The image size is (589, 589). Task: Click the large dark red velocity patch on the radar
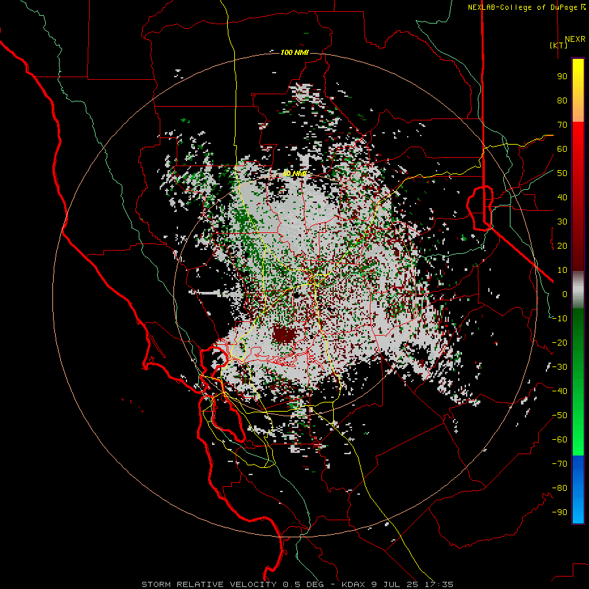[x=283, y=334]
